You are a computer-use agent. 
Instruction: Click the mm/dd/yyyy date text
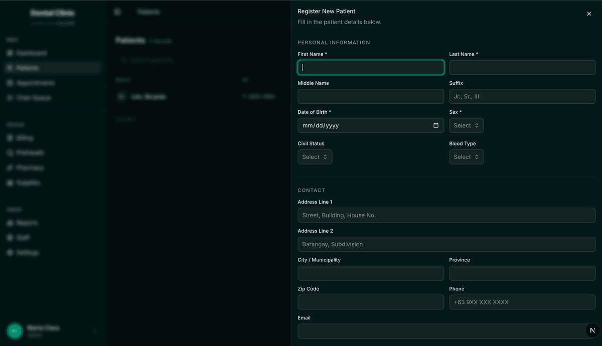(x=321, y=125)
